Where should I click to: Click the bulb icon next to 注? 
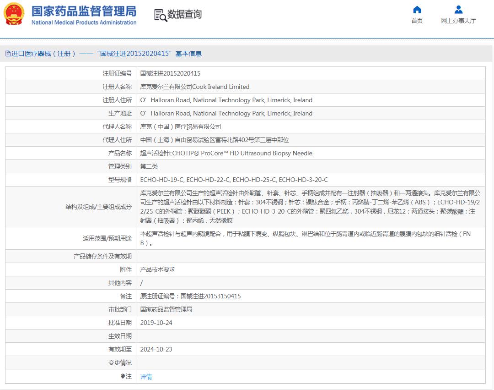pos(123,376)
